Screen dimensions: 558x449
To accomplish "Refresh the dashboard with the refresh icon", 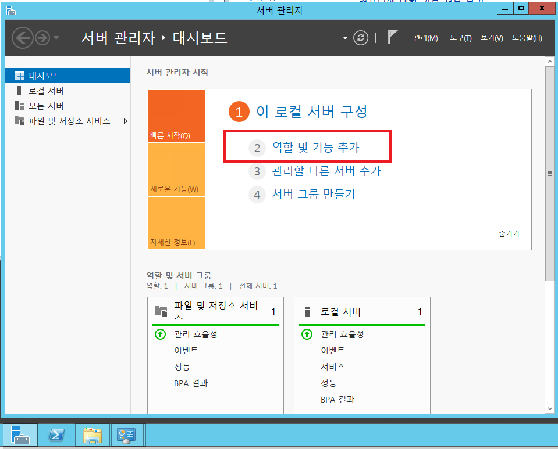I will [x=361, y=38].
